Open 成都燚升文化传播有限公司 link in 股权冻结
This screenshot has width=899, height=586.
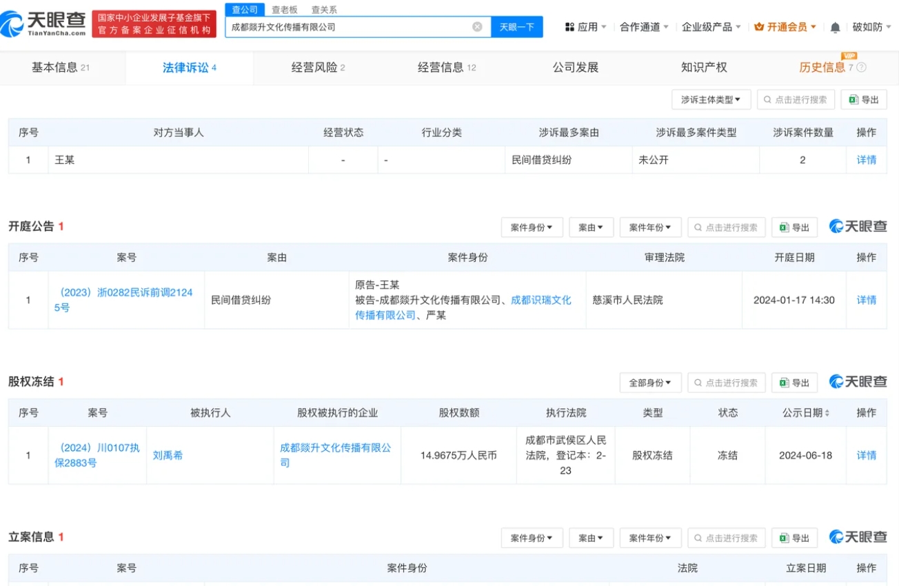[335, 455]
